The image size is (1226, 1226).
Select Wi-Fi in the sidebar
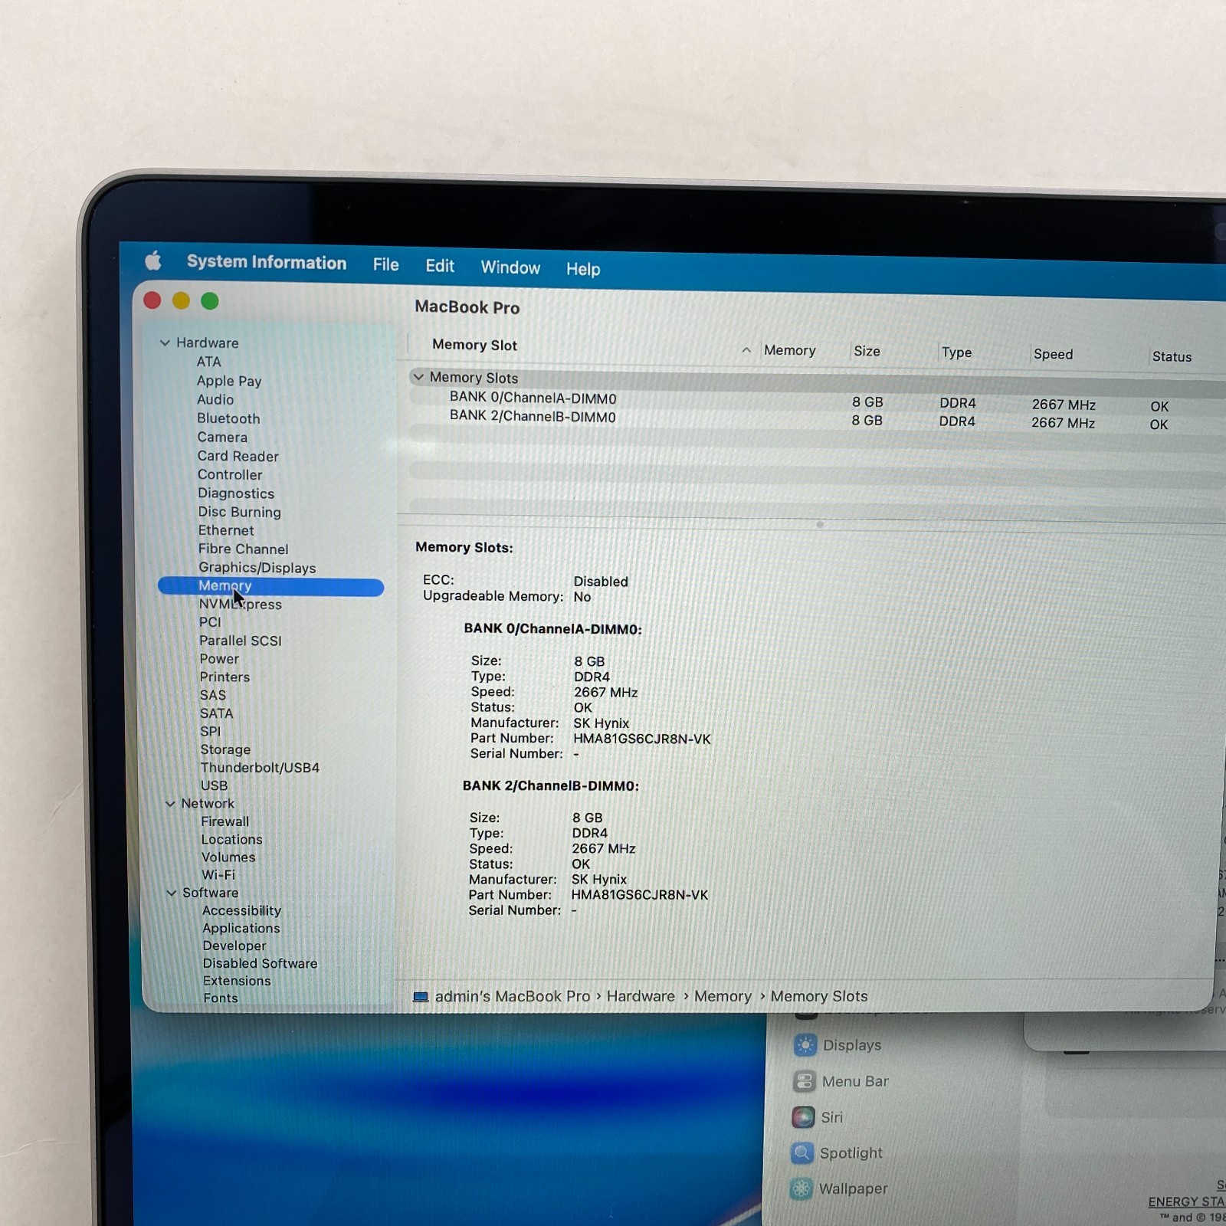pos(218,874)
